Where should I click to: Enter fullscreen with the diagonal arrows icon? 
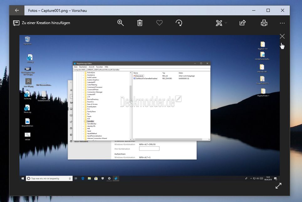[279, 186]
